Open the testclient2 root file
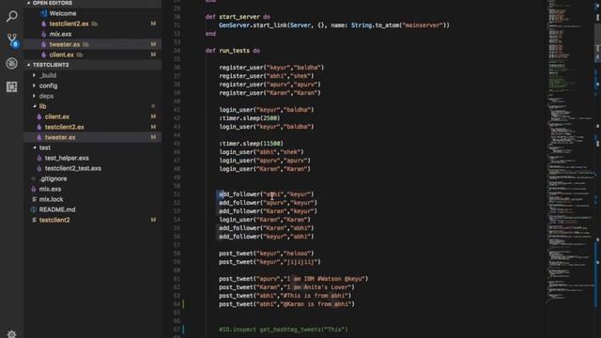This screenshot has width=601, height=338. [x=54, y=220]
